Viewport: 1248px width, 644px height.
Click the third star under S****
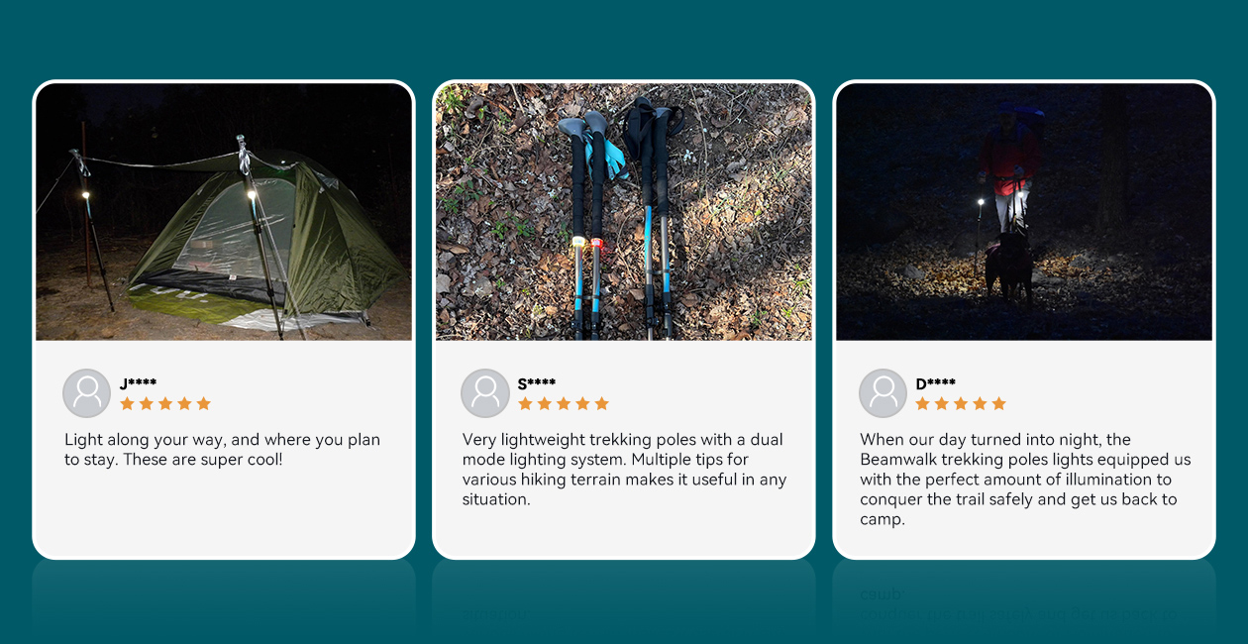coord(564,403)
